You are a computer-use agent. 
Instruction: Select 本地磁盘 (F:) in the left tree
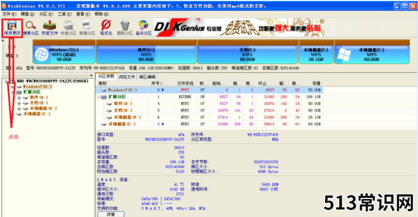pos(43,109)
